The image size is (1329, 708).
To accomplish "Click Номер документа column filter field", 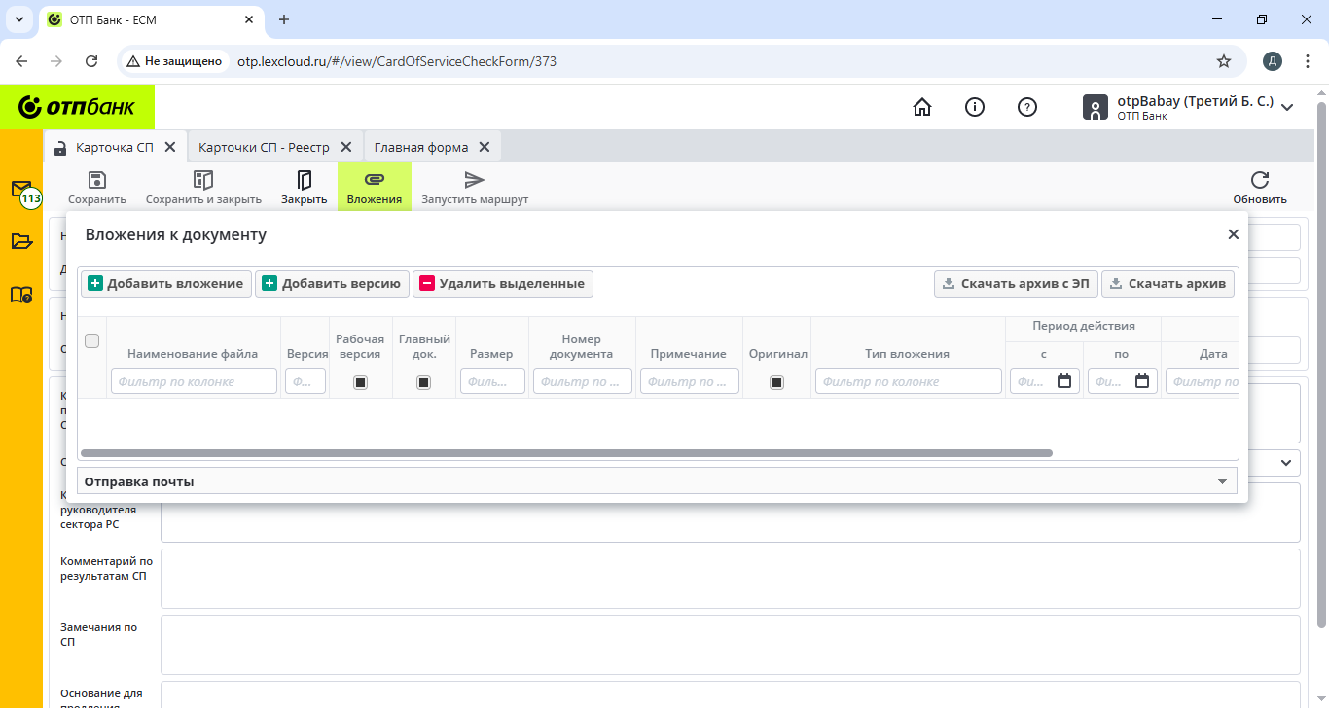I will [x=582, y=382].
